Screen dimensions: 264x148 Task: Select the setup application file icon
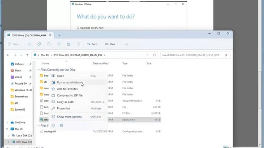tap(42, 120)
